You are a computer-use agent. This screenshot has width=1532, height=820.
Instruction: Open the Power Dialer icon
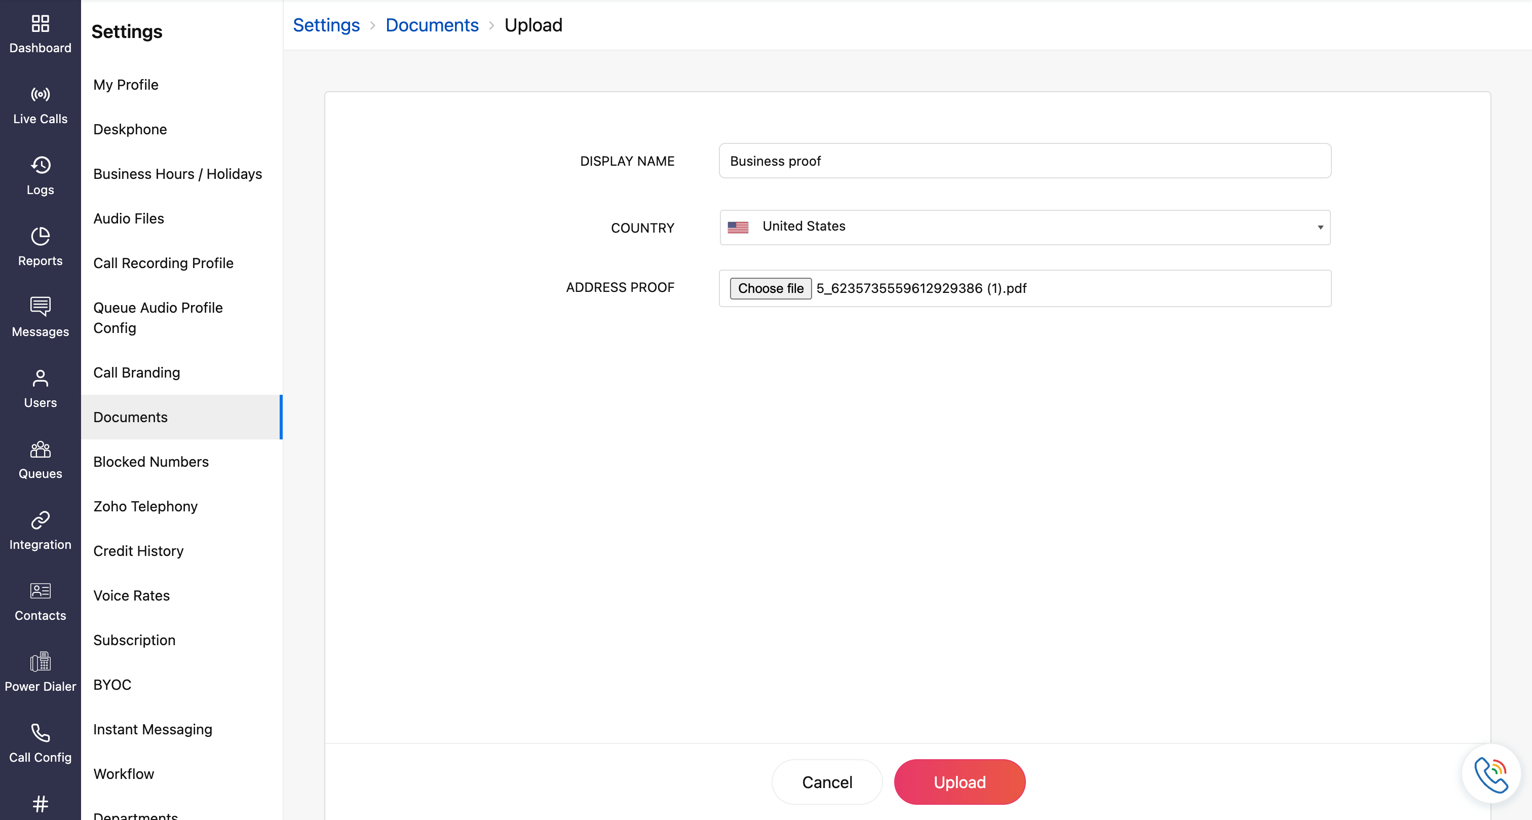point(41,662)
